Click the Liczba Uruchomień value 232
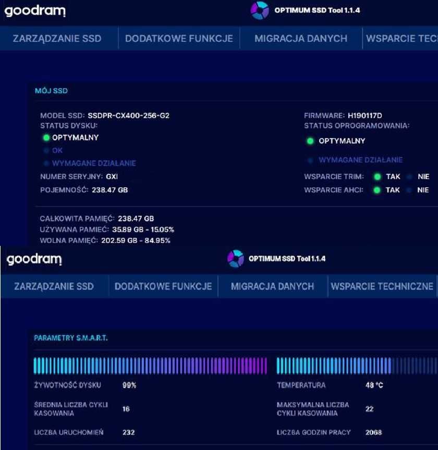438x450 pixels. pyautogui.click(x=128, y=432)
